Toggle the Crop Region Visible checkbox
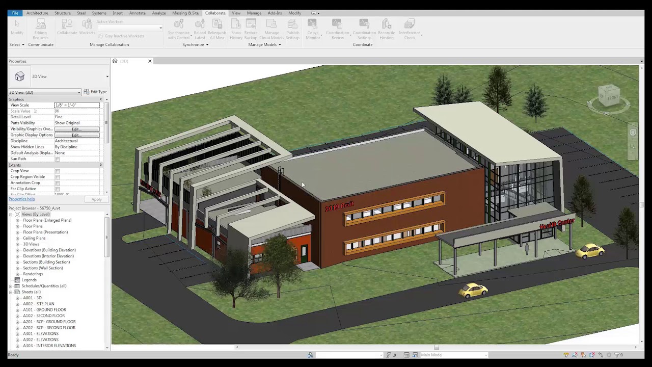 (x=58, y=177)
